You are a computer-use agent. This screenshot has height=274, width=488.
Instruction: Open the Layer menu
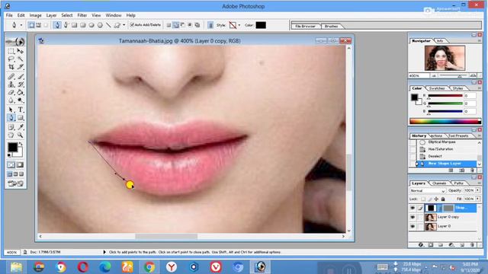(x=51, y=15)
